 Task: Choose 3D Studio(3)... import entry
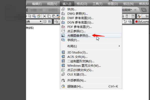91,52
